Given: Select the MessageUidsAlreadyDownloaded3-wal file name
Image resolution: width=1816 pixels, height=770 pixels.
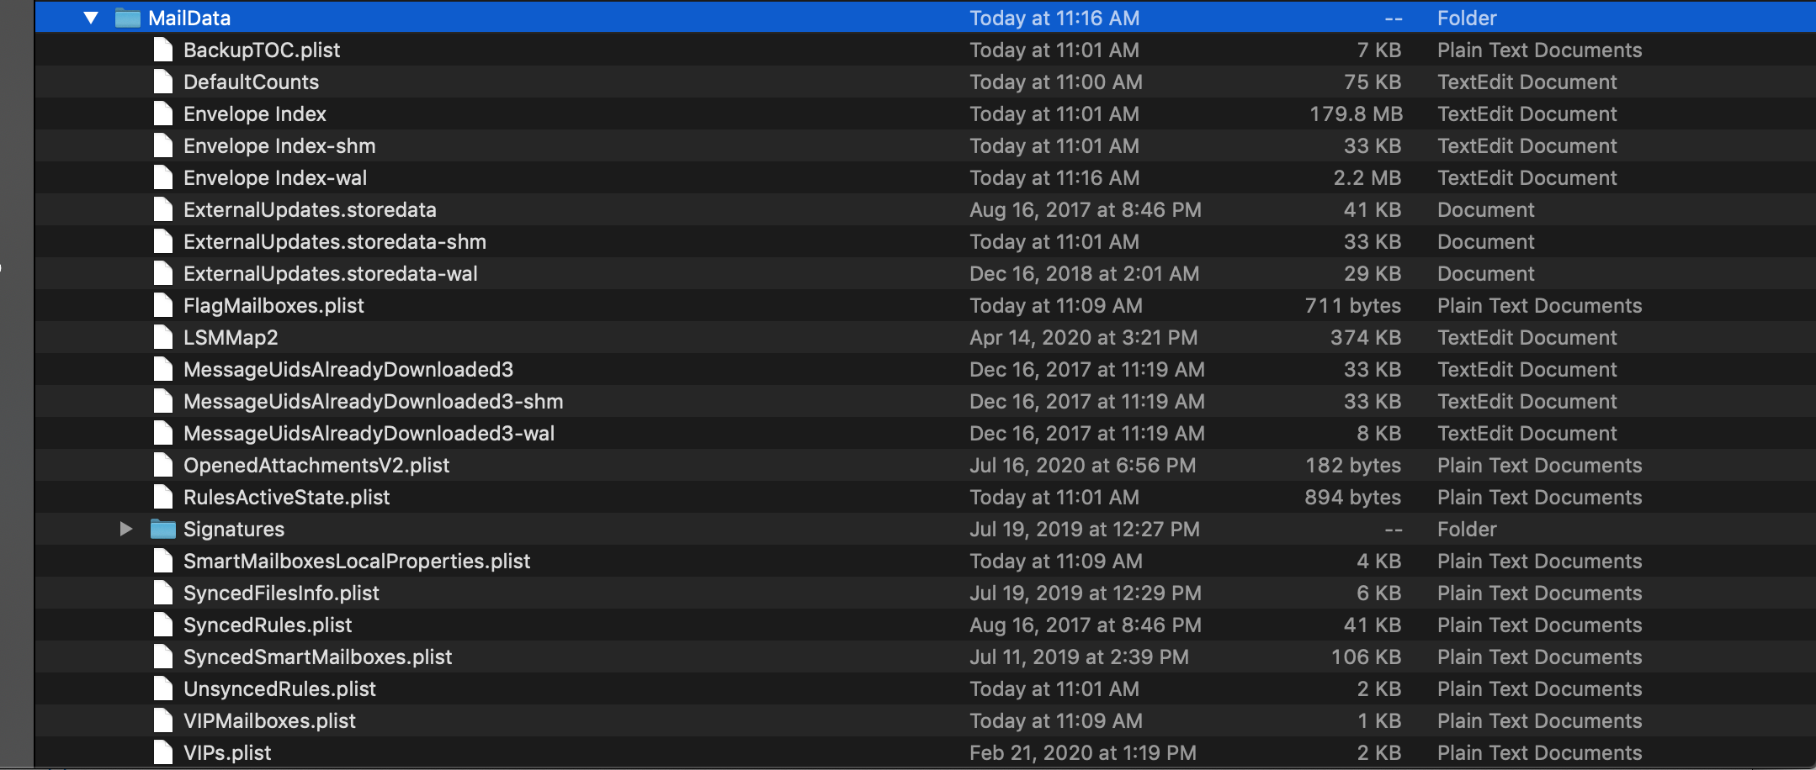Looking at the screenshot, I should click(369, 433).
